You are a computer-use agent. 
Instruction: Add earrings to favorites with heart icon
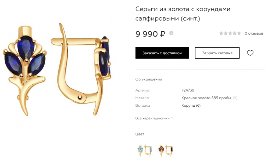tap(250, 53)
